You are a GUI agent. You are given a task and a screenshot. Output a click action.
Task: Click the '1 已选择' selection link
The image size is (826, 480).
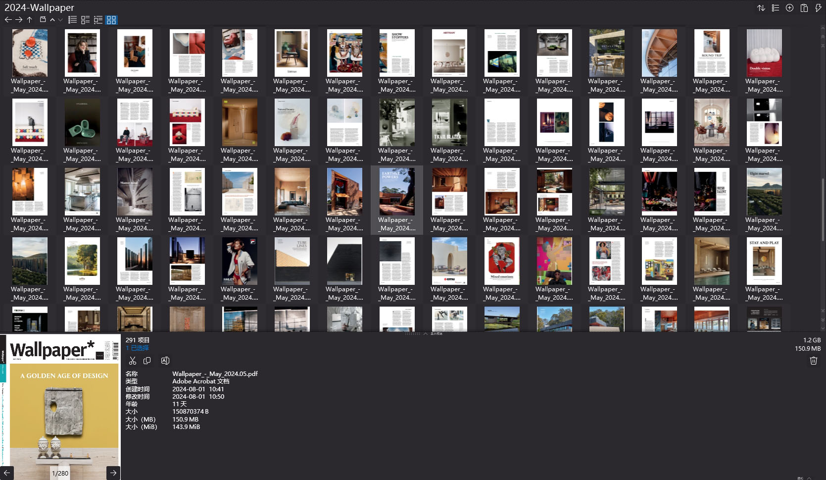[x=137, y=348]
